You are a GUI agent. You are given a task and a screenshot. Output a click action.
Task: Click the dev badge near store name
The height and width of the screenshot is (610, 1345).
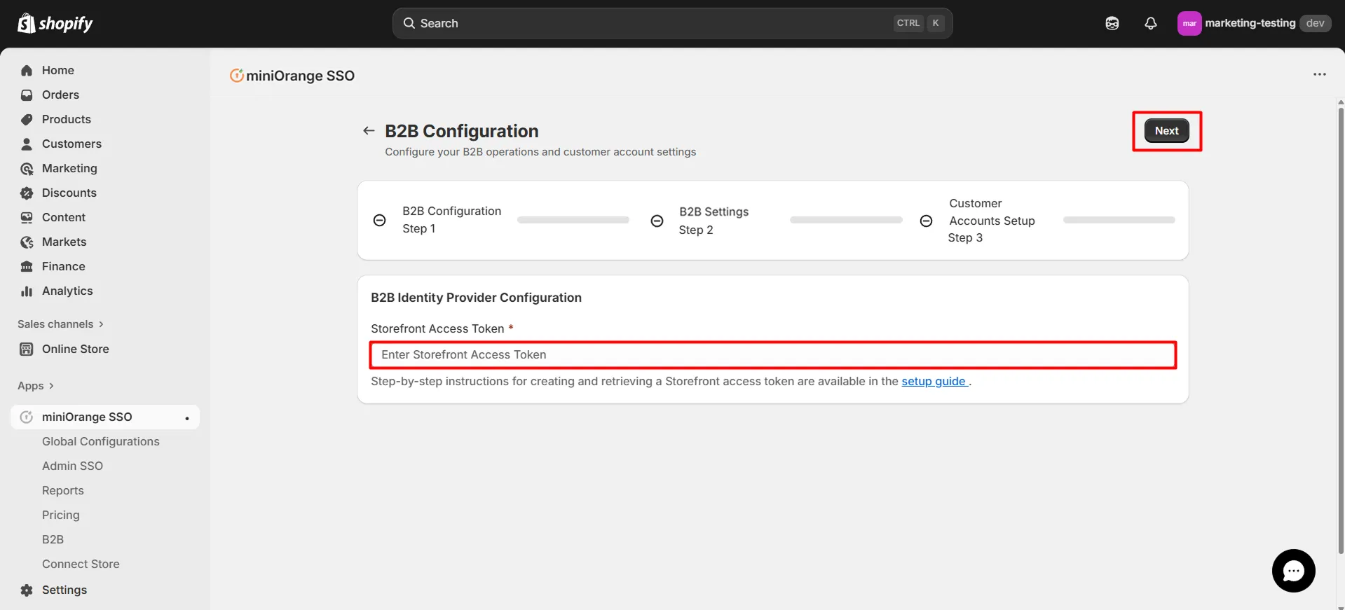[1315, 23]
